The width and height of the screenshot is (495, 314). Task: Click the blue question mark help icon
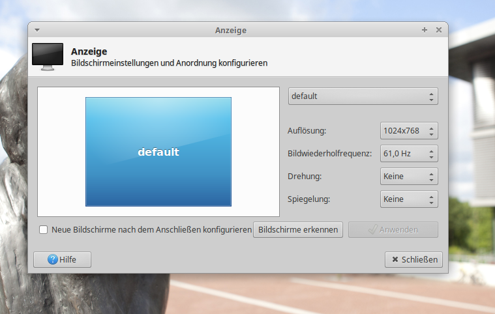(52, 259)
